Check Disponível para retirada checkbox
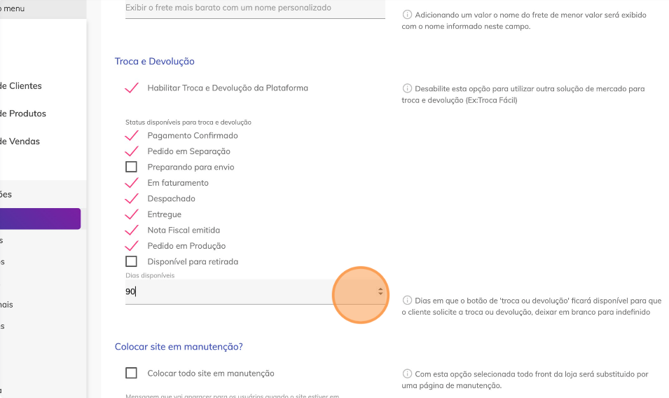 pos(132,261)
